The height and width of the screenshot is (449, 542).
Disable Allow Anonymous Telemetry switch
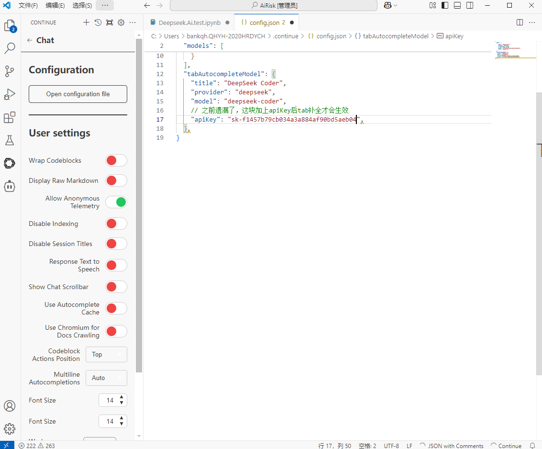116,202
